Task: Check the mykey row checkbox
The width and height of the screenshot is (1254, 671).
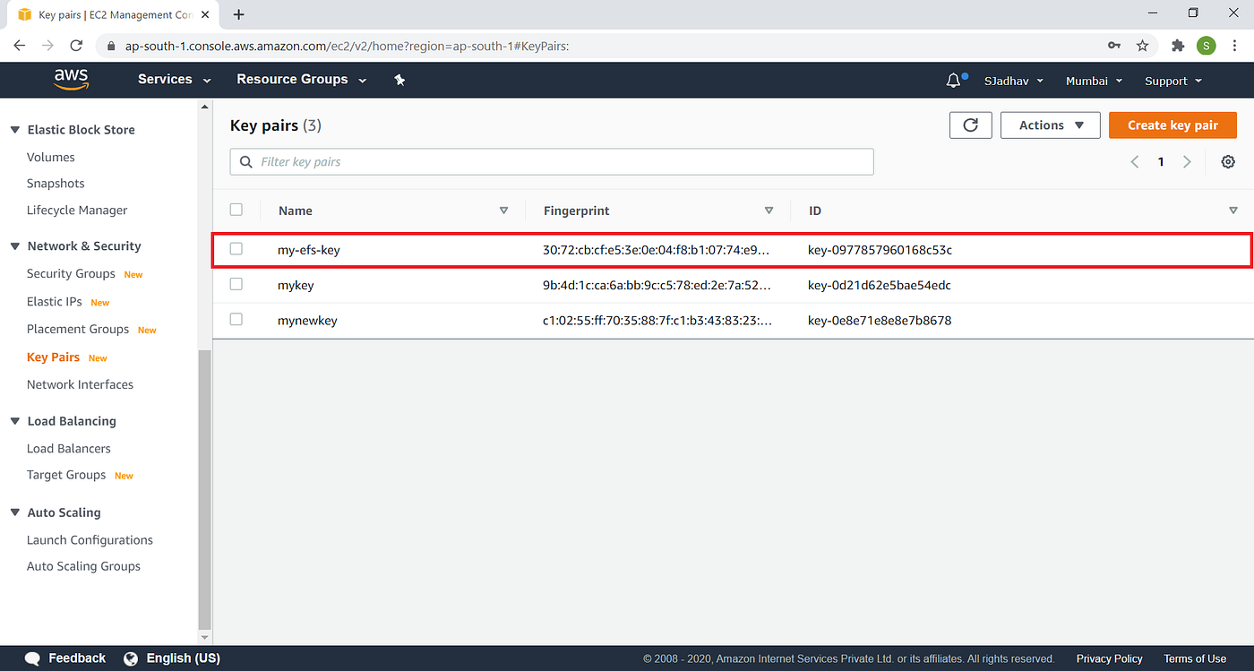Action: tap(236, 285)
